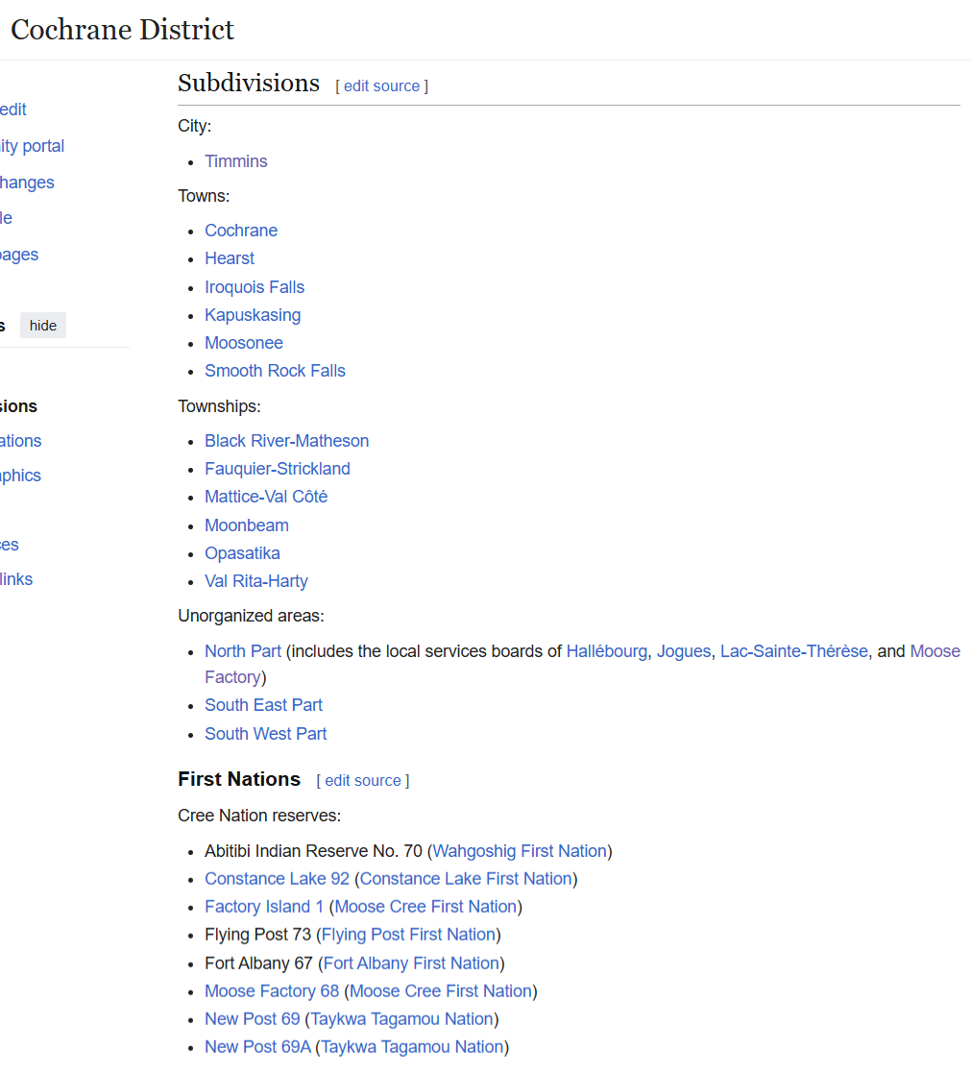Open the New Post 69A link
This screenshot has width=971, height=1074.
tap(257, 1046)
